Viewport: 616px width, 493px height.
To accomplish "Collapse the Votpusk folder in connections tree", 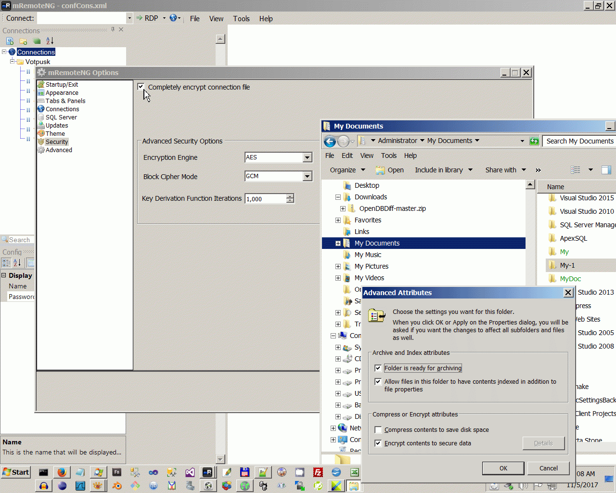I will tap(13, 61).
